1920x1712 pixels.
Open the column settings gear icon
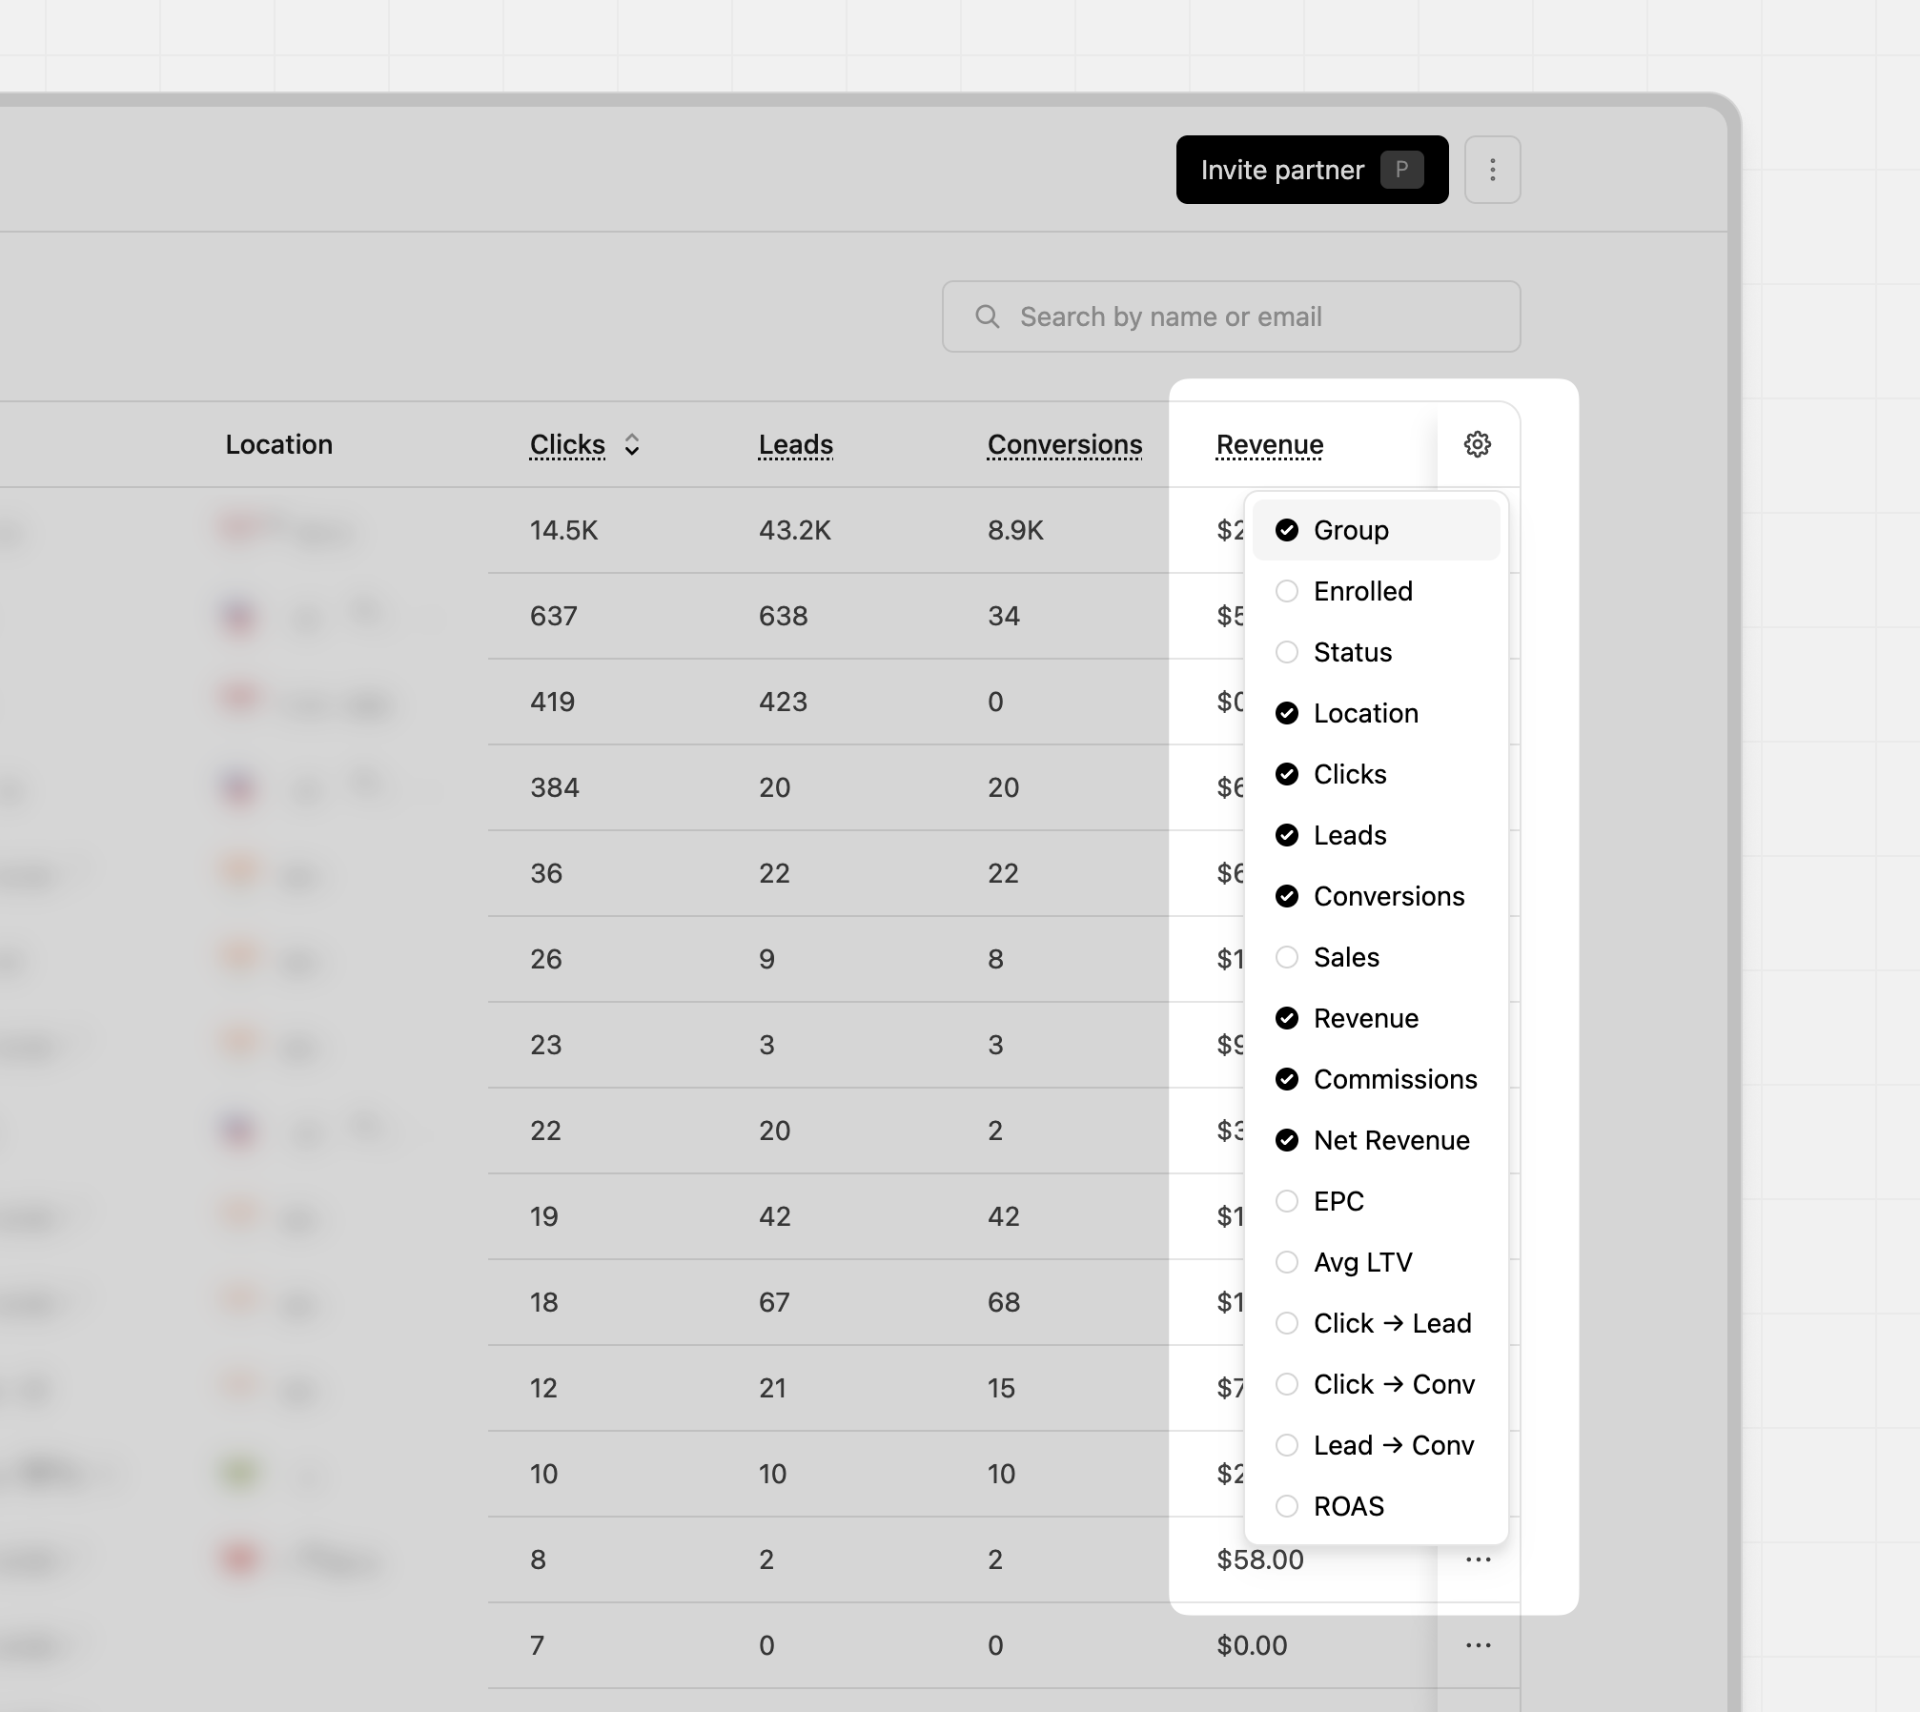(x=1477, y=444)
